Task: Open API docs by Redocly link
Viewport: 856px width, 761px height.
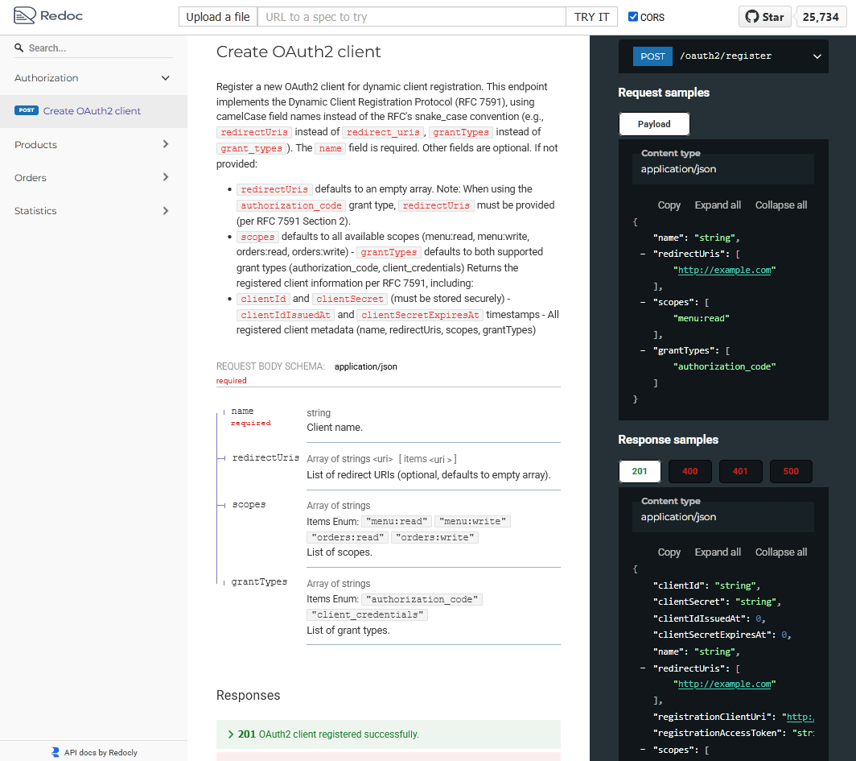Action: 101,752
